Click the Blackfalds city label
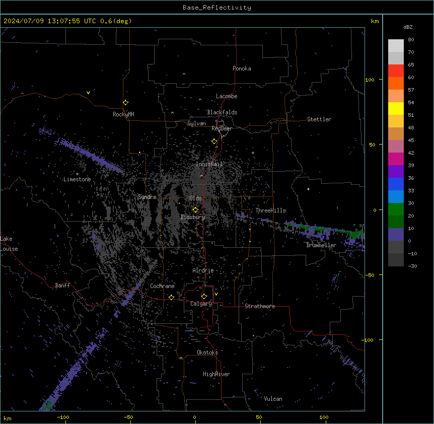Image resolution: width=434 pixels, height=424 pixels. pyautogui.click(x=222, y=112)
